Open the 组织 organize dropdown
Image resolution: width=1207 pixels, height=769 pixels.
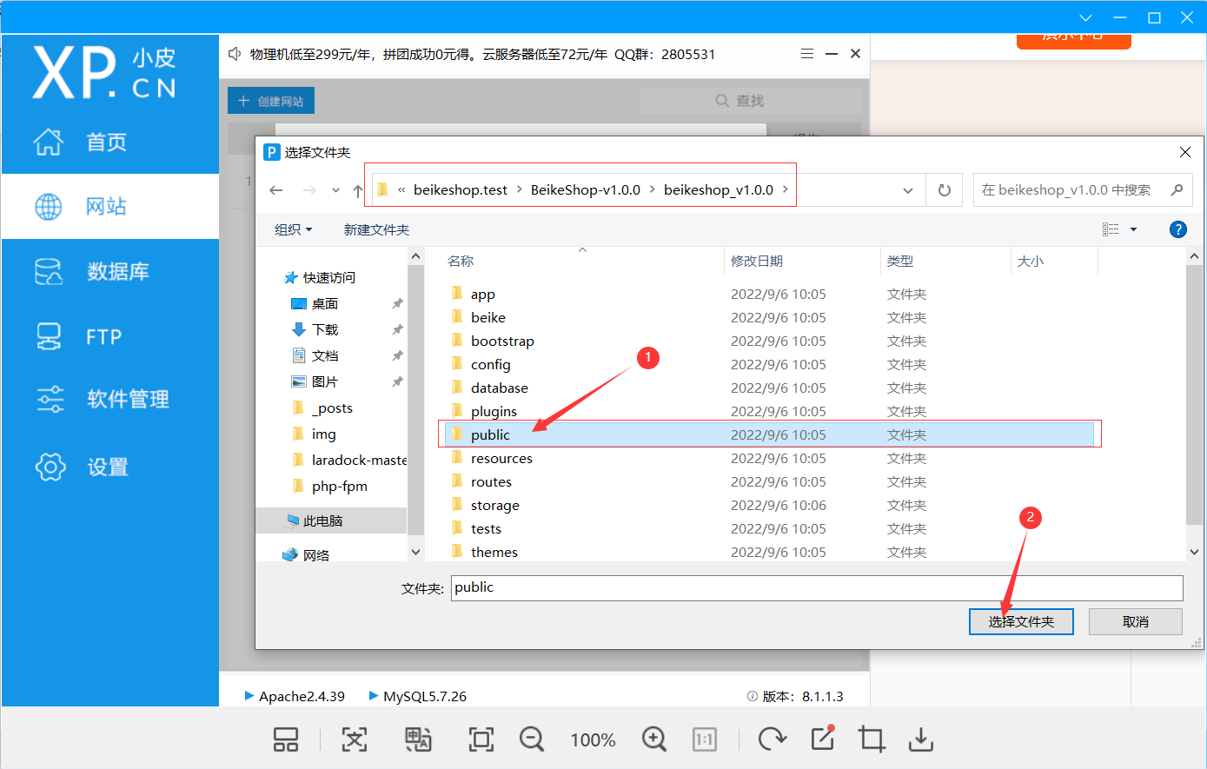click(x=293, y=229)
